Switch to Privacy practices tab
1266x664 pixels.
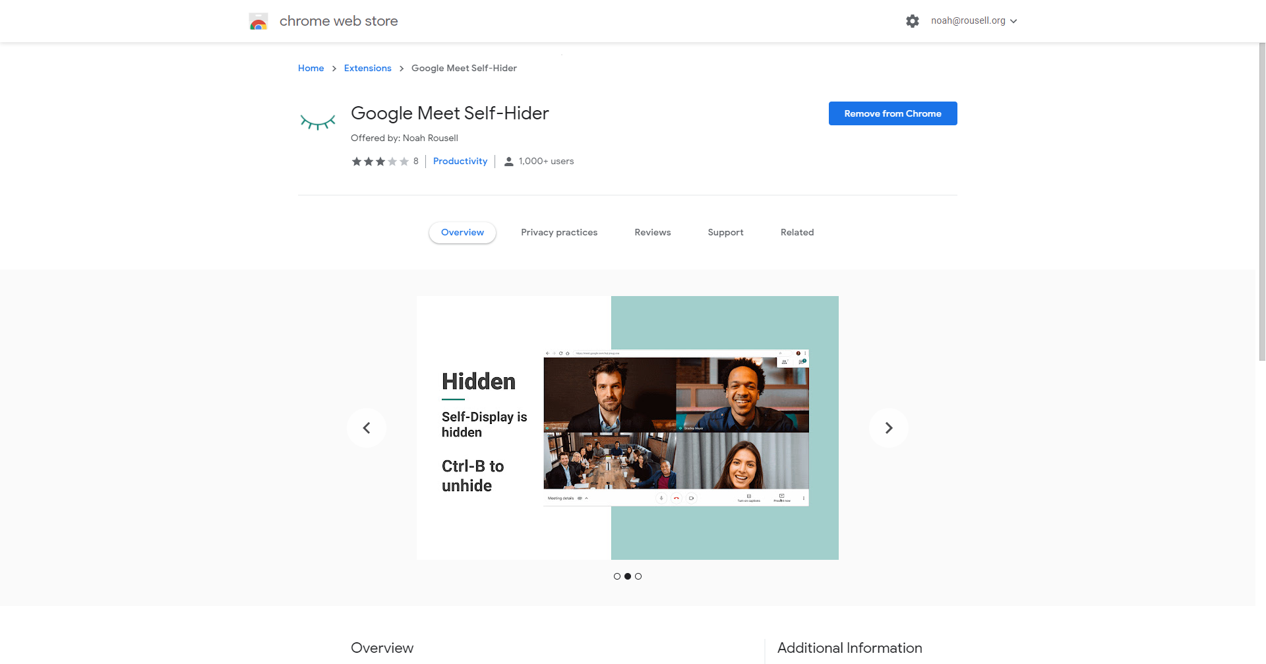point(559,232)
